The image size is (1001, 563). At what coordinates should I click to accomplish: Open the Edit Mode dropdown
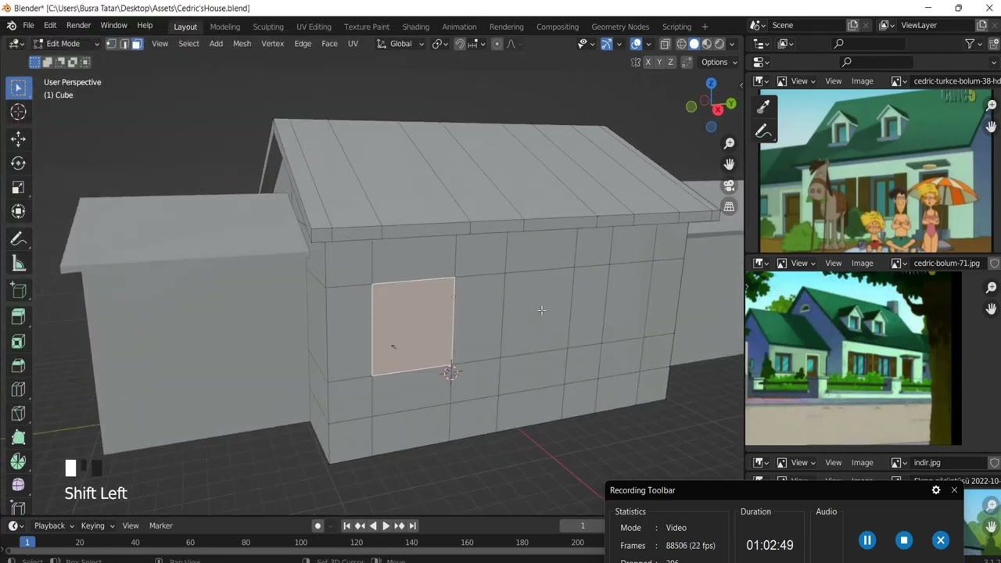pos(66,44)
